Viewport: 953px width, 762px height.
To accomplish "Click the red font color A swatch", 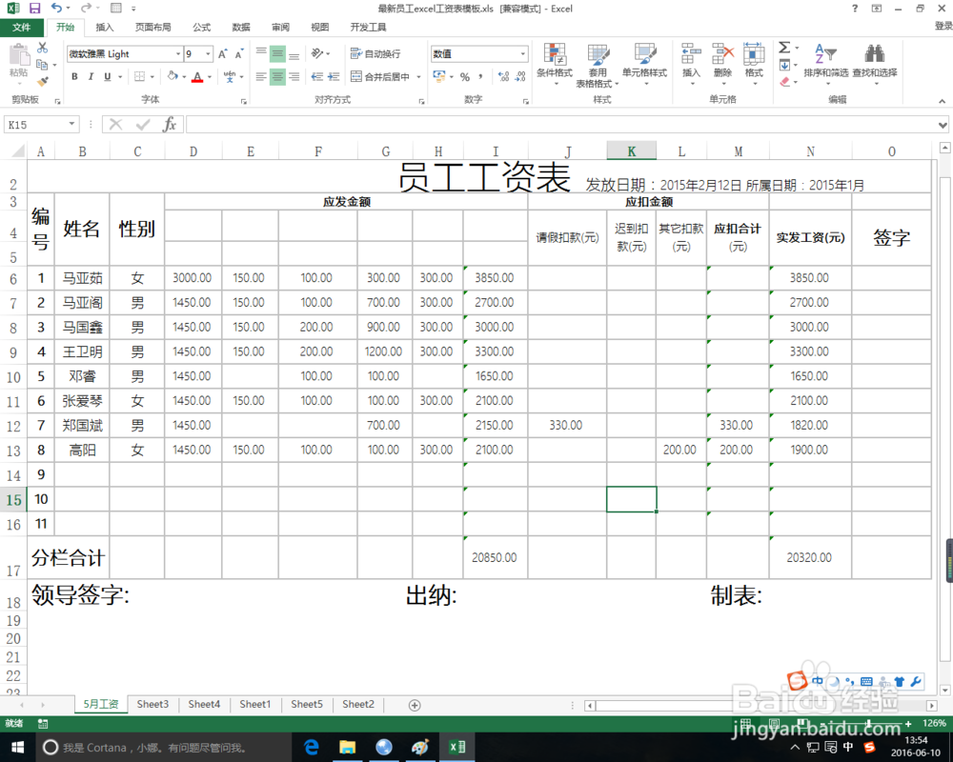I will 197,76.
